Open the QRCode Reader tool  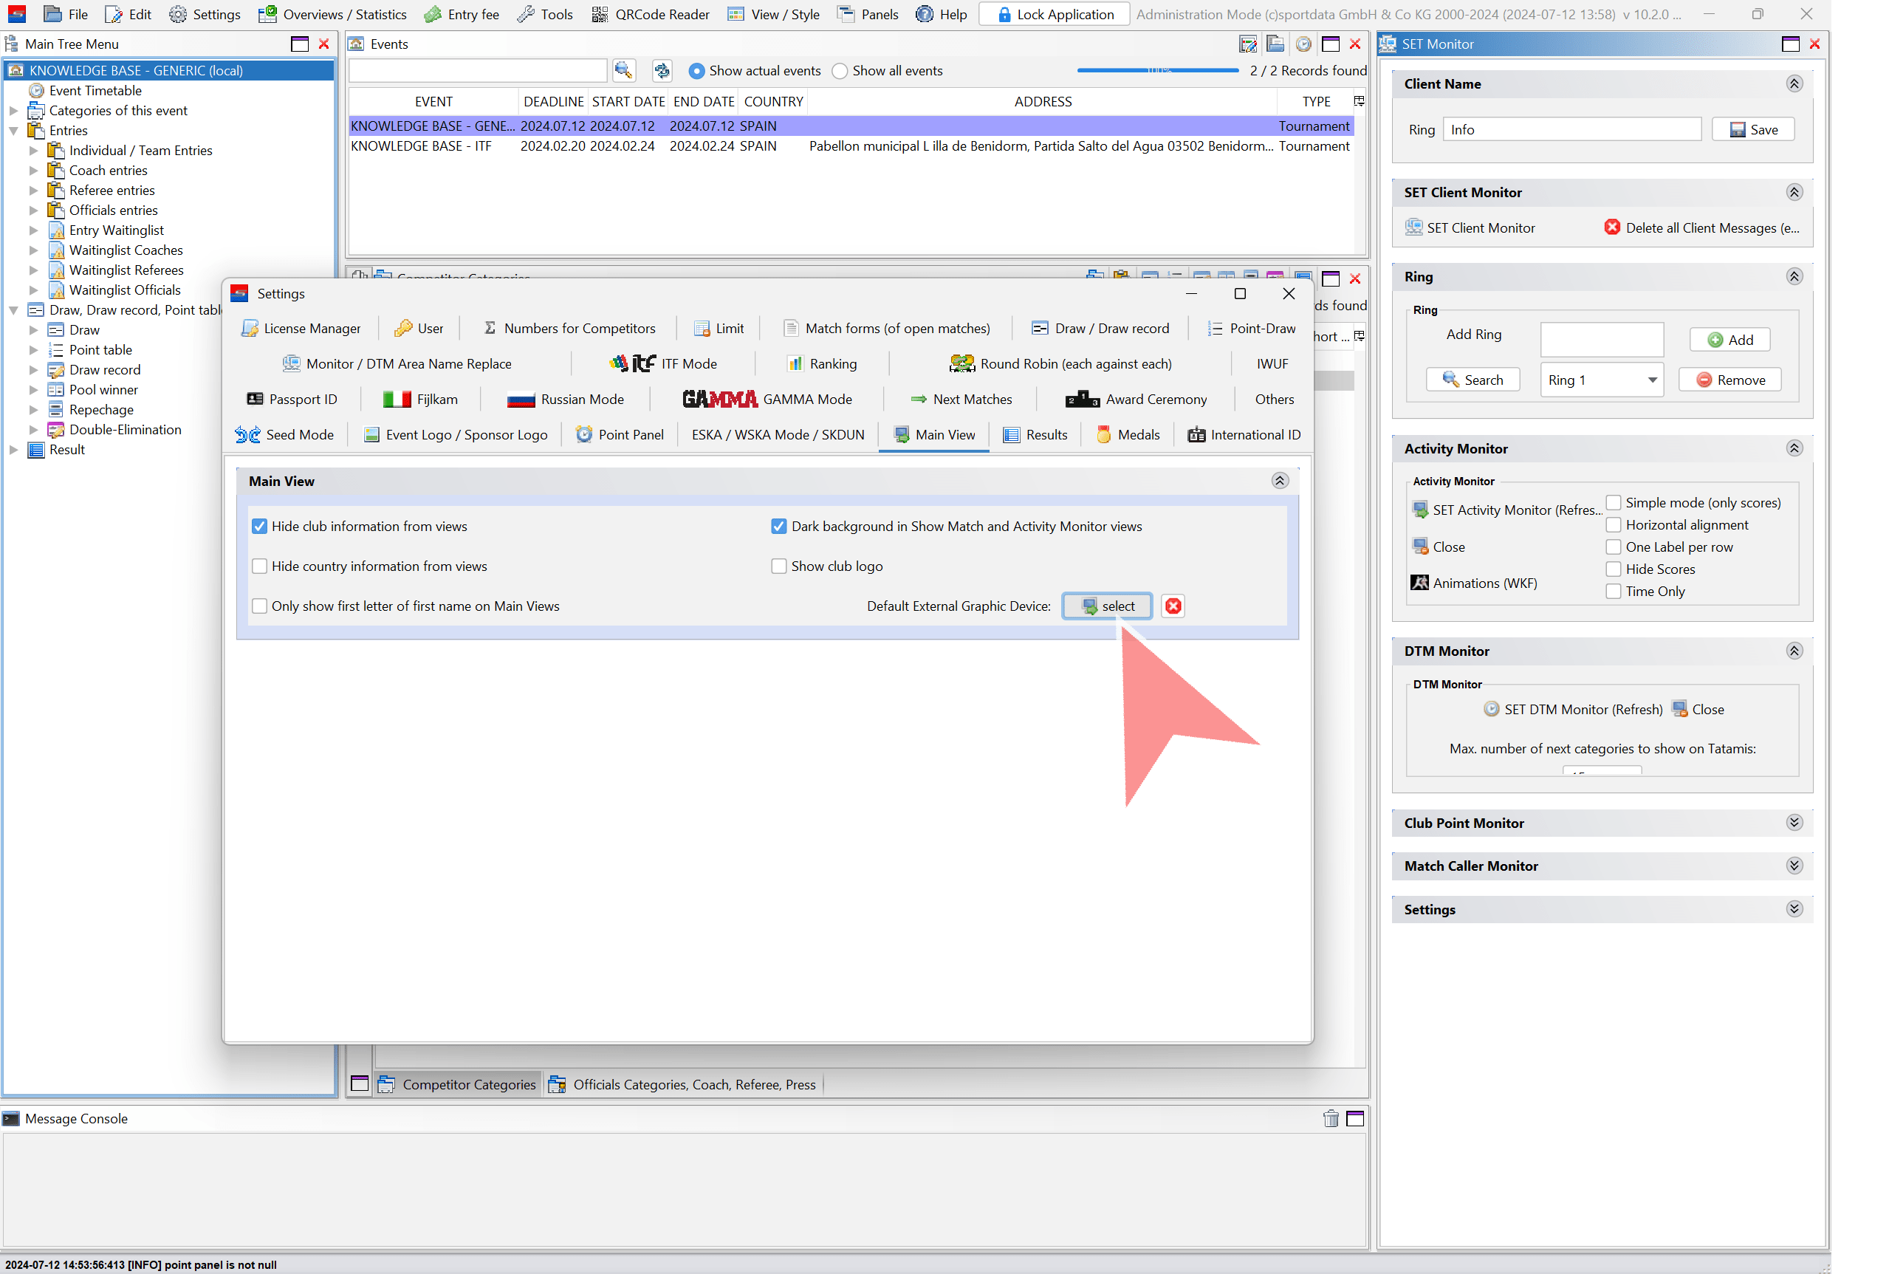click(x=650, y=14)
